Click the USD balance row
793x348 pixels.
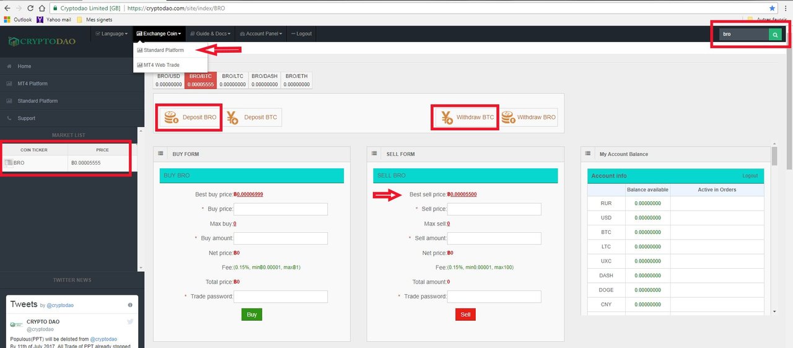point(676,218)
